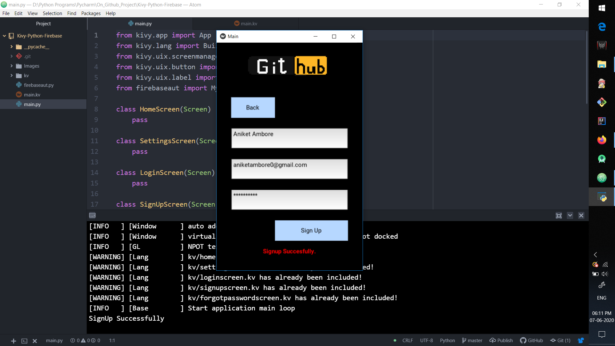This screenshot has height=346, width=615.
Task: Open firebaseaut.py in the project tree
Action: click(x=38, y=85)
